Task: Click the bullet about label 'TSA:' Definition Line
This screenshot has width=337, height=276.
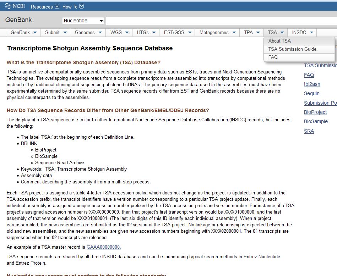Action: point(77,137)
